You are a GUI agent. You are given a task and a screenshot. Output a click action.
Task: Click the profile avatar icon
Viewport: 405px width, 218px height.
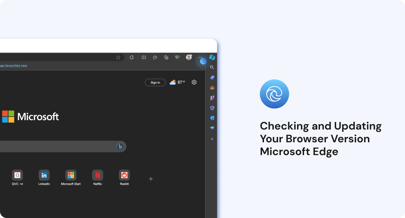(189, 58)
